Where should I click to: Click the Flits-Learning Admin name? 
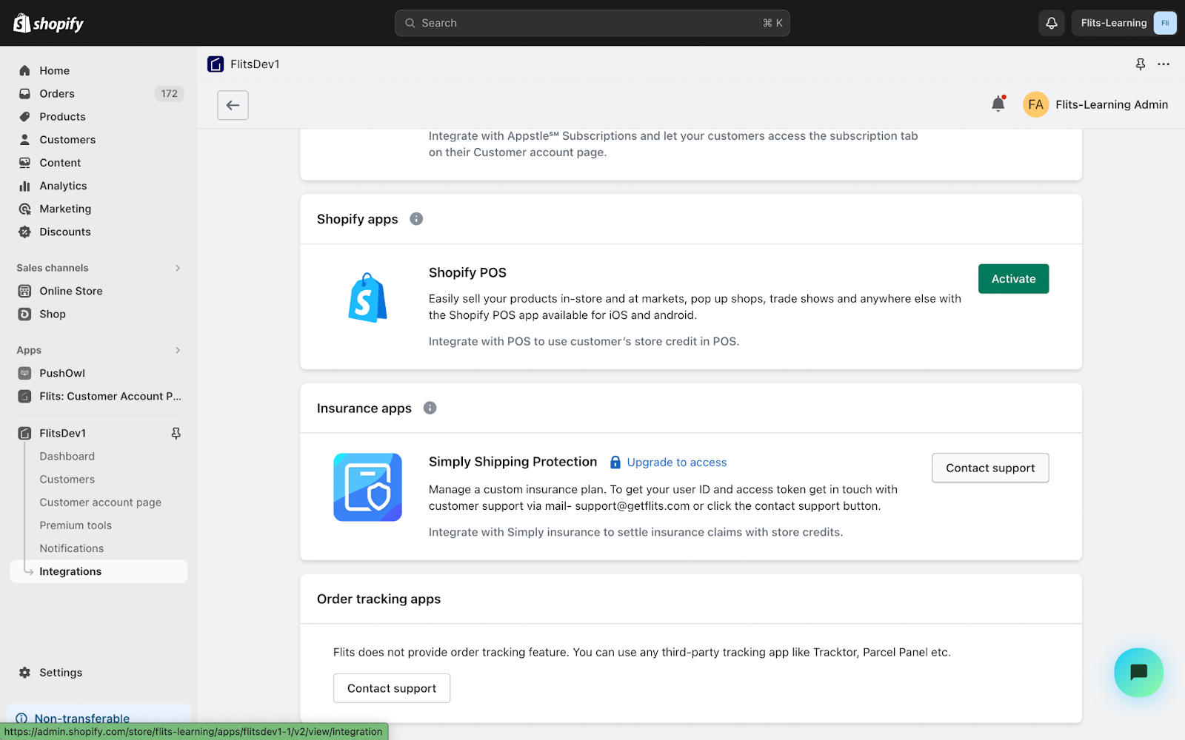click(x=1112, y=104)
